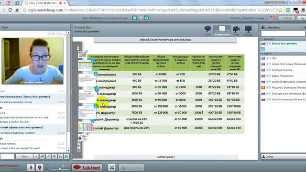Click the save icon at chat toolbar end
Viewport: 306px width, 172px height.
click(x=67, y=156)
